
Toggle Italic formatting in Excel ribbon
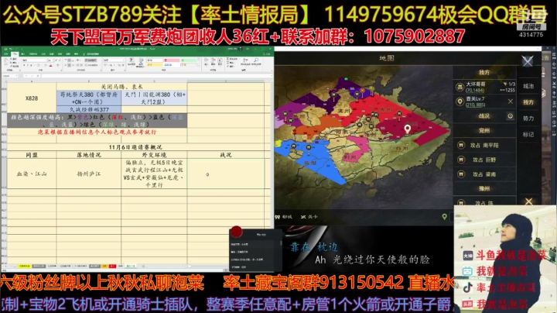[x=27, y=65]
